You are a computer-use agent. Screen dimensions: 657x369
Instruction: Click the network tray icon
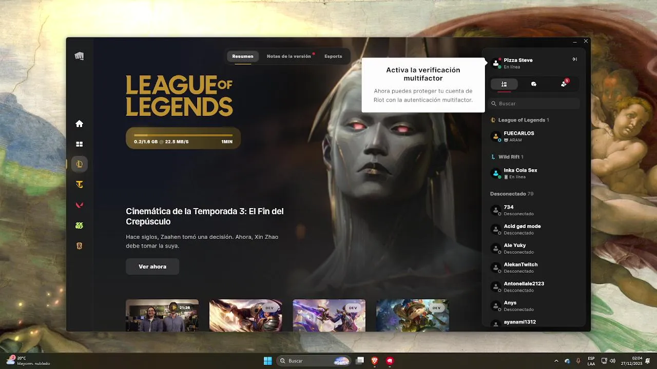[604, 361]
